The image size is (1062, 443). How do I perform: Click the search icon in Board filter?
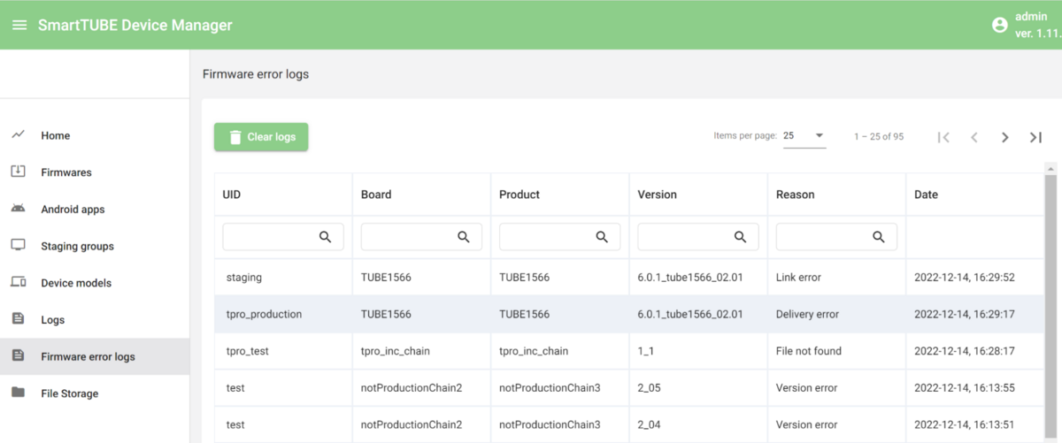point(464,237)
